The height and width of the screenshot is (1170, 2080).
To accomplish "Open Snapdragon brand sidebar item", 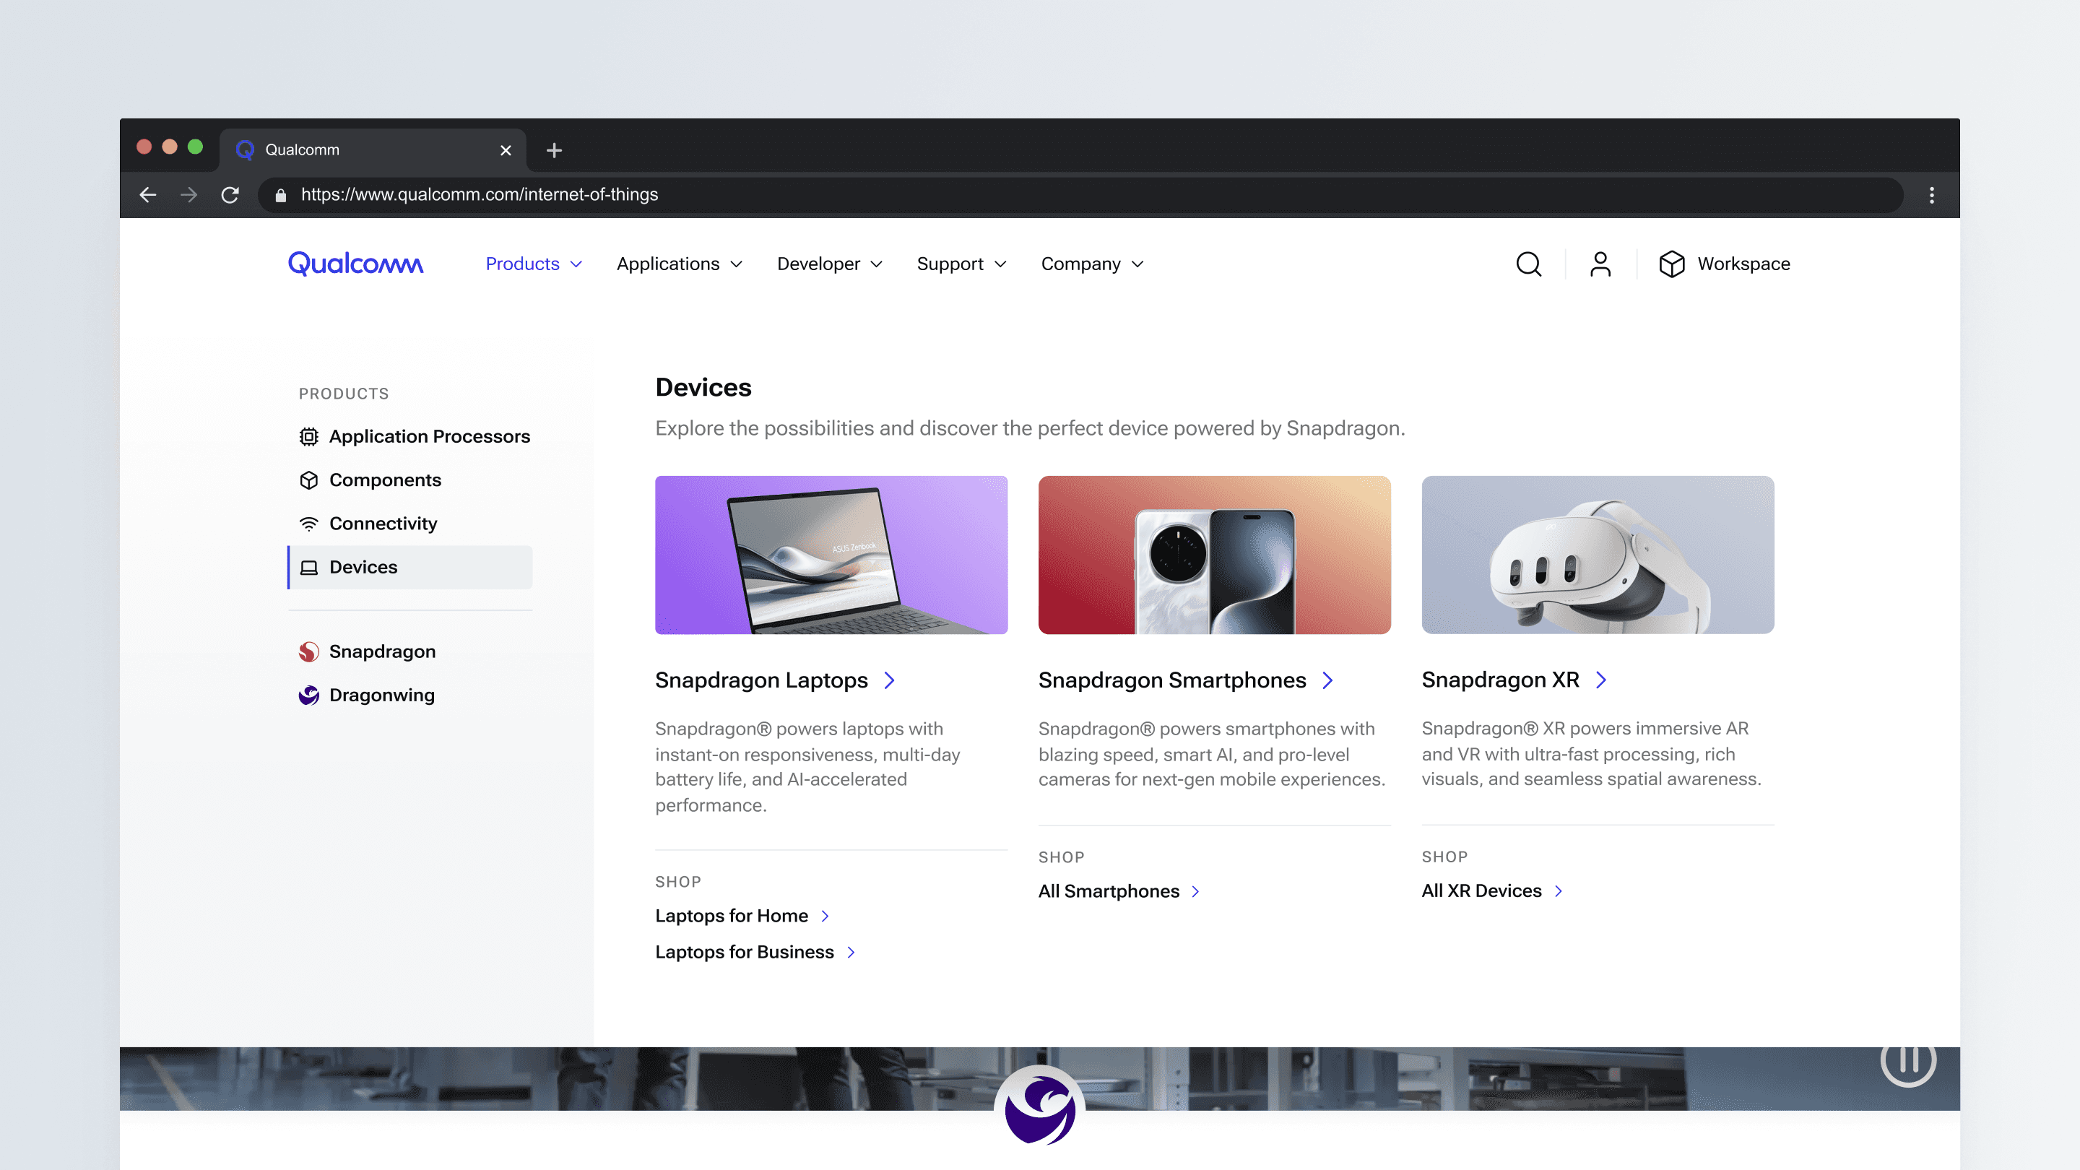I will click(381, 651).
